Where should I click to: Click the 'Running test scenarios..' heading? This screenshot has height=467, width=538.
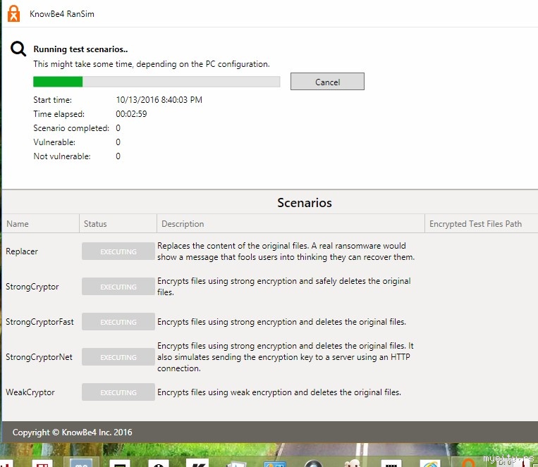tap(80, 49)
